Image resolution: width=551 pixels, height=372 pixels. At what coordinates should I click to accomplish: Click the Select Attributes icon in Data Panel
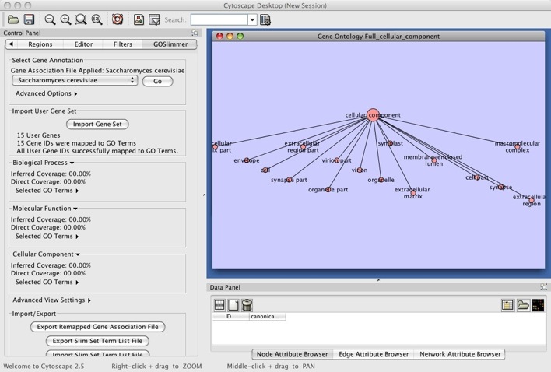(x=219, y=305)
